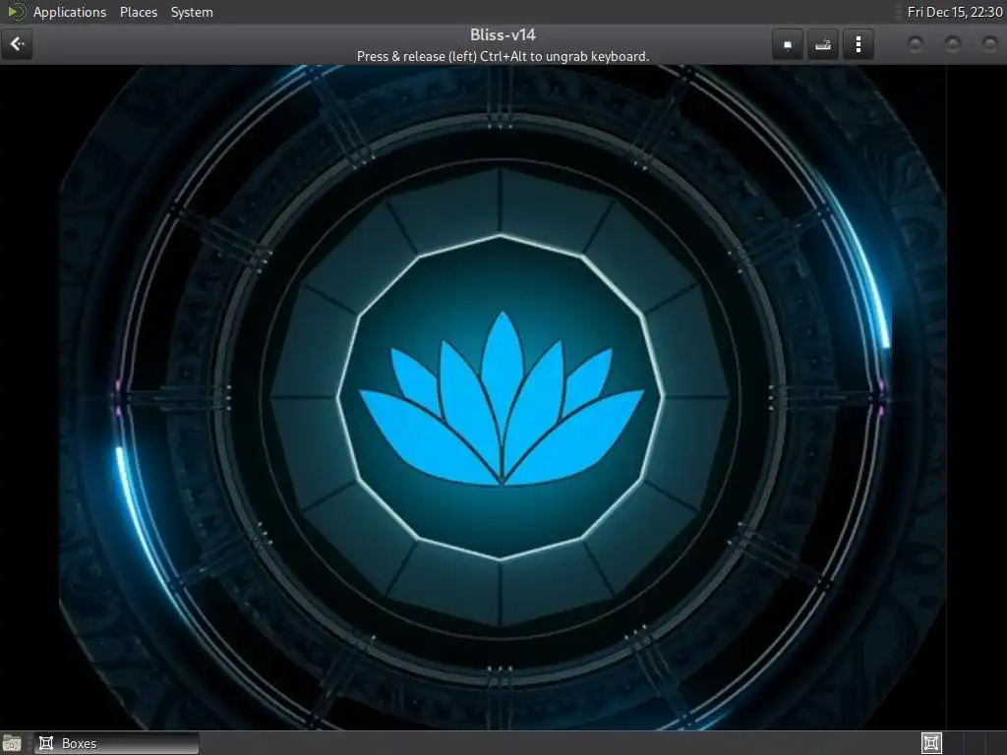Go back using the Boxes back arrow
The width and height of the screenshot is (1007, 755).
[x=17, y=44]
